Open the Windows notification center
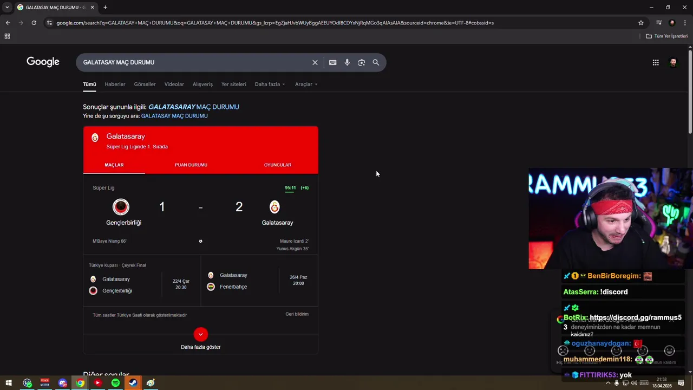 (x=681, y=383)
